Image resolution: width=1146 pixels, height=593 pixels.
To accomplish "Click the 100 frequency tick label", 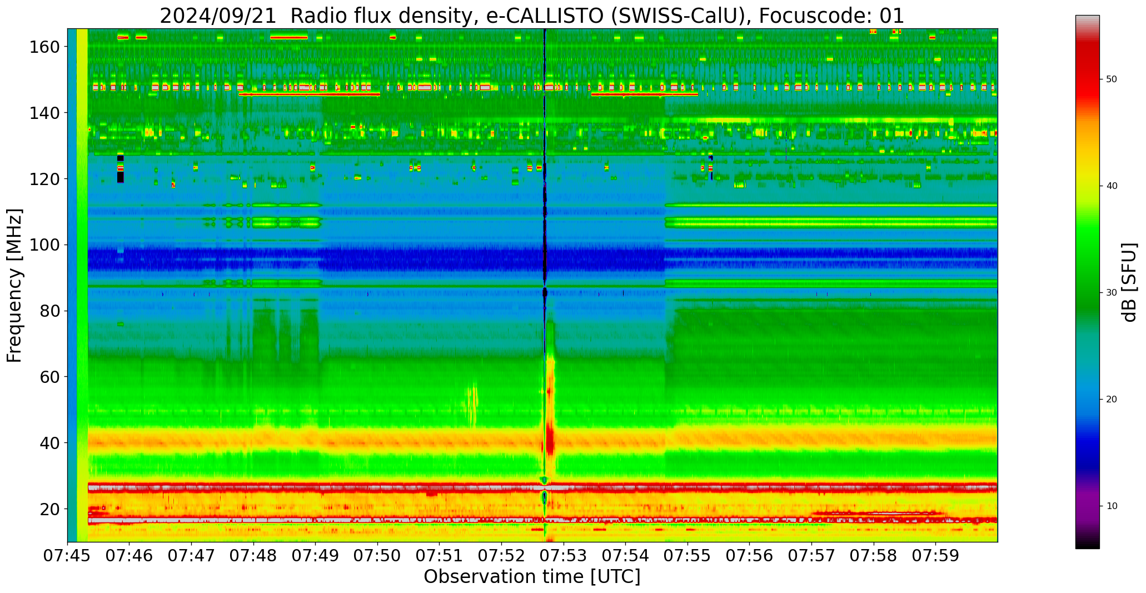I will tap(44, 245).
